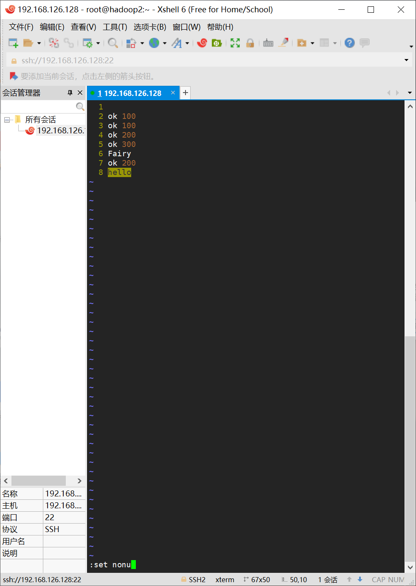Click the red Xshell swirl toolbar icon
The image size is (416, 586).
[x=202, y=43]
